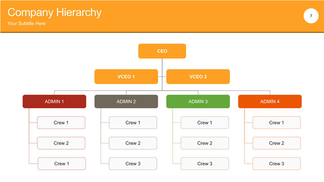
Task: Select the CEO box
Action: 162,51
